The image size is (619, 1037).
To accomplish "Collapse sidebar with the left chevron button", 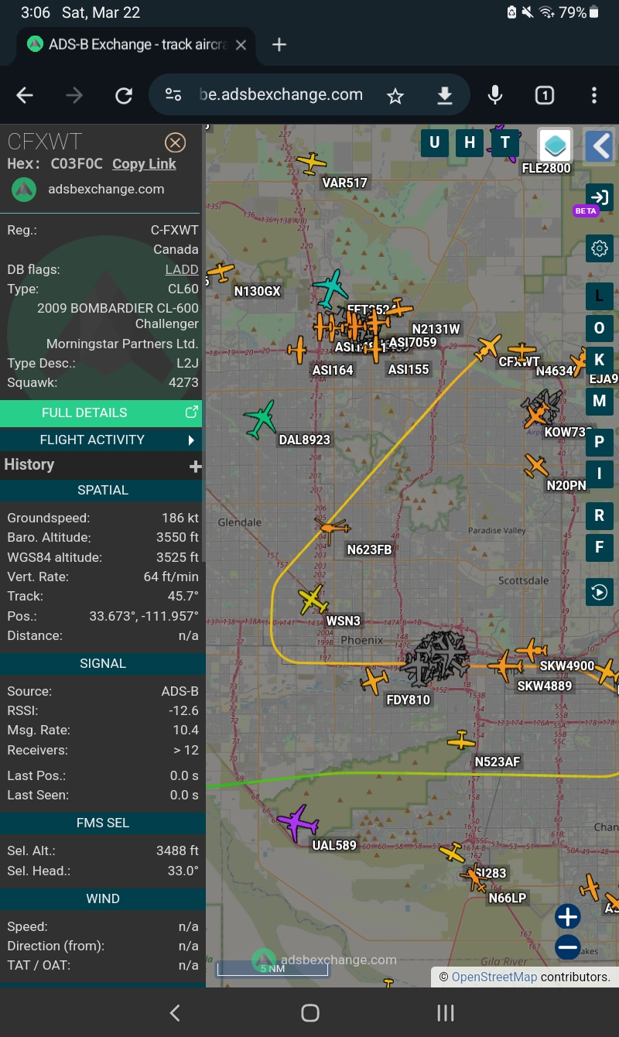I will pyautogui.click(x=599, y=145).
